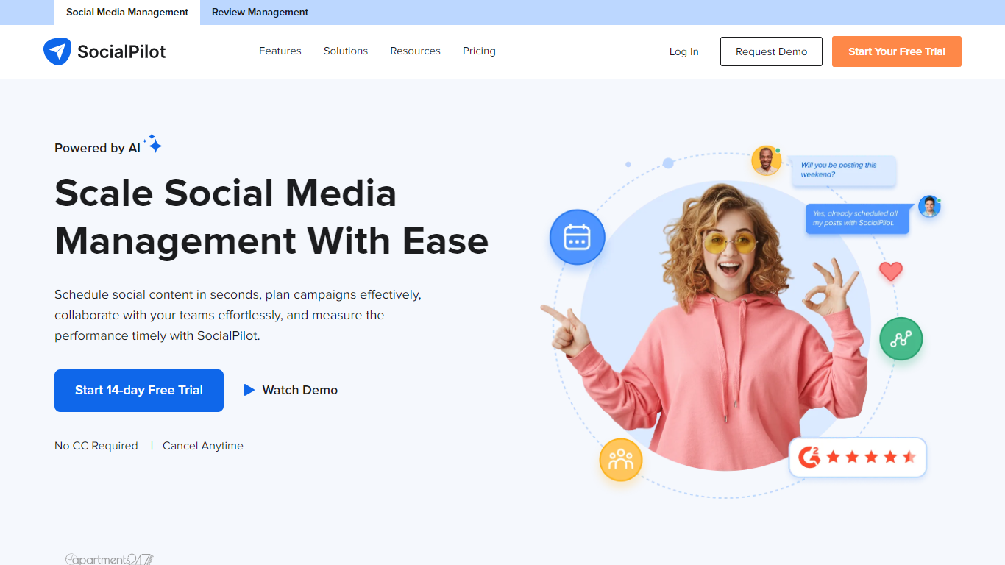The width and height of the screenshot is (1005, 565).
Task: Click the avatar beside 'Yes, already scheduled' bubble
Action: pyautogui.click(x=929, y=206)
